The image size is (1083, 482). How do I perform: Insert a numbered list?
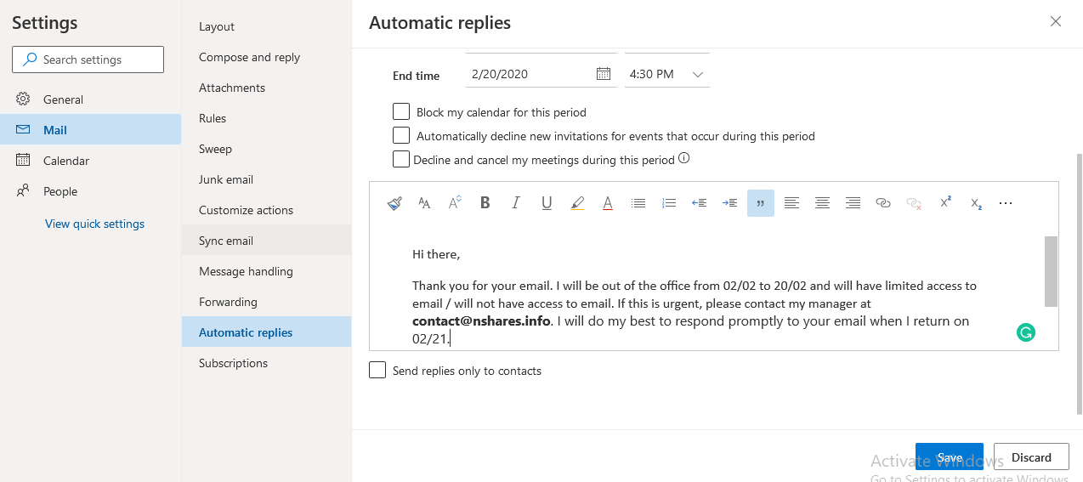669,203
